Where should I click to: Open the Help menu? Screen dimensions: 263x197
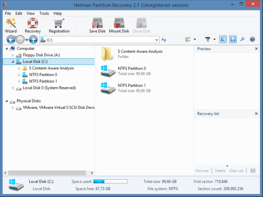click(x=58, y=13)
